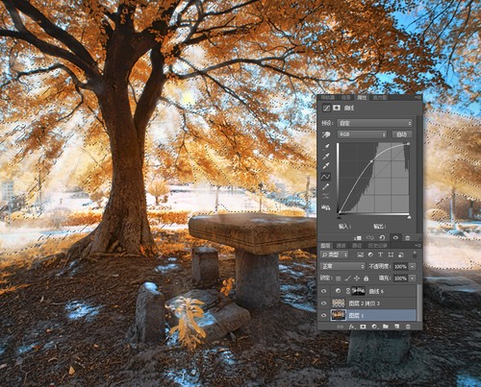Open the 正常 blend mode dropdown
481x387 pixels.
click(x=342, y=266)
